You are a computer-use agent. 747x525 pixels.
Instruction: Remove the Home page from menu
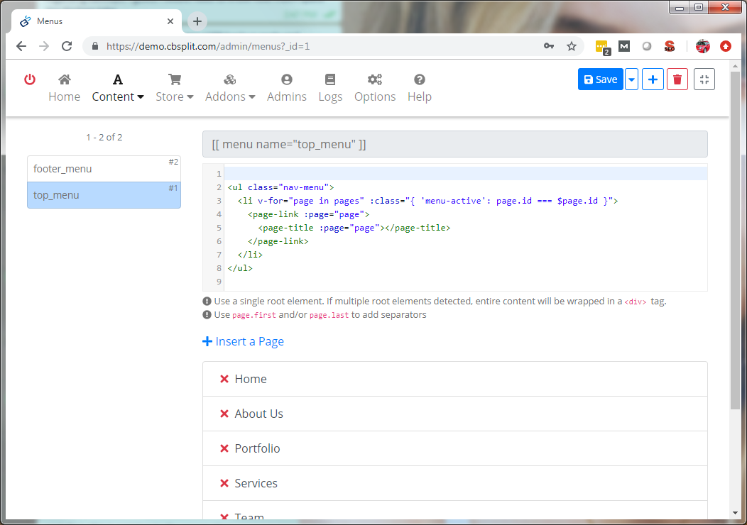pos(224,379)
